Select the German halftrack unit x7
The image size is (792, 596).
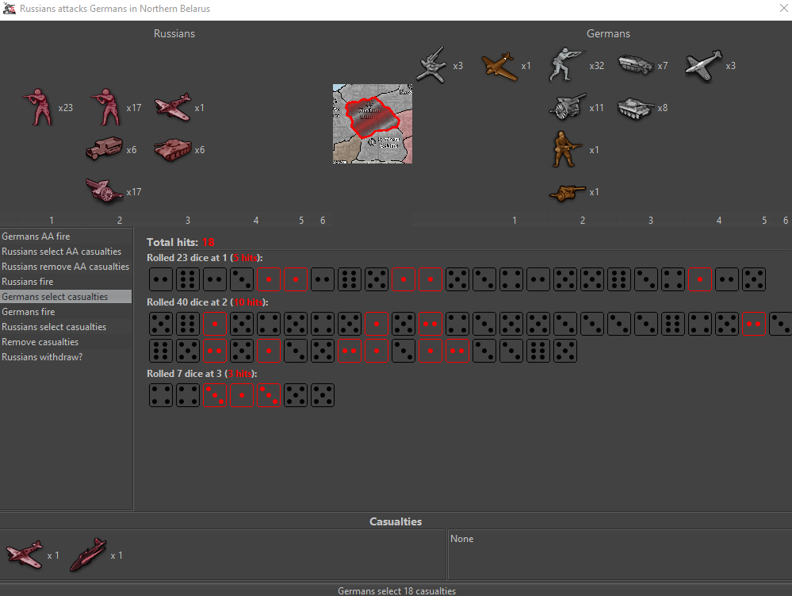coord(636,65)
